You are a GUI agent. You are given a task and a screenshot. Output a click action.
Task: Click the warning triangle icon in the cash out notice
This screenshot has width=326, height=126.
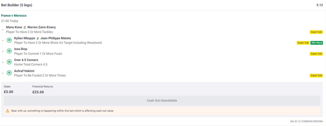click(x=8, y=111)
